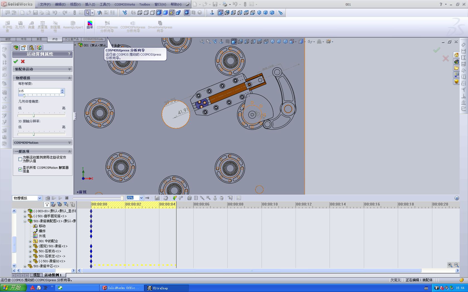
Task: Click the timeline zoom in magnifier
Action: click(450, 265)
